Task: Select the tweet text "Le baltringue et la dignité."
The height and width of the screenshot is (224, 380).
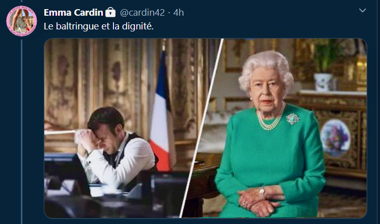Action: (98, 26)
